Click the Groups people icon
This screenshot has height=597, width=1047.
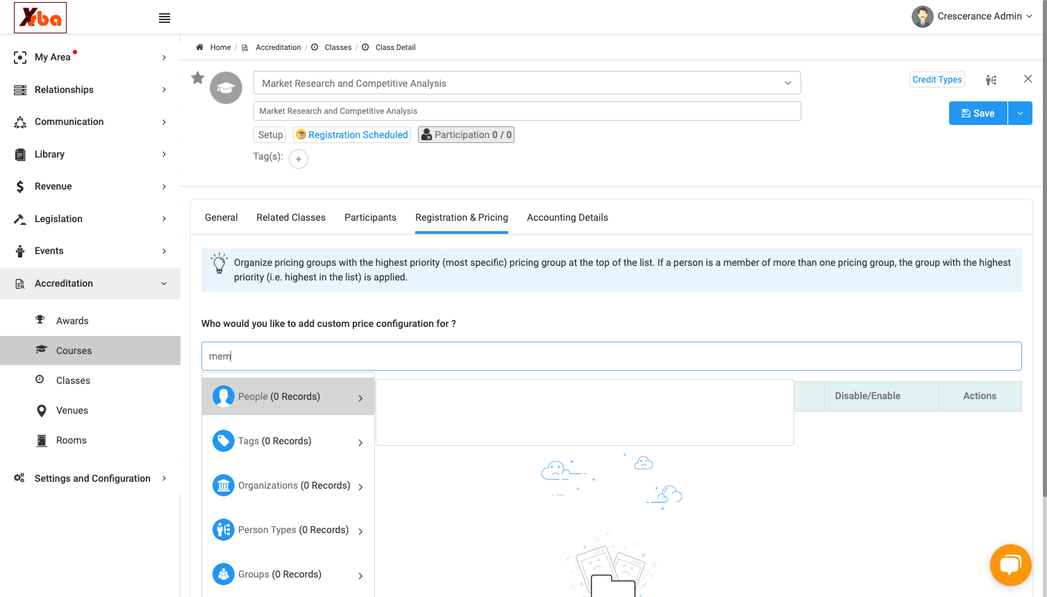[224, 574]
